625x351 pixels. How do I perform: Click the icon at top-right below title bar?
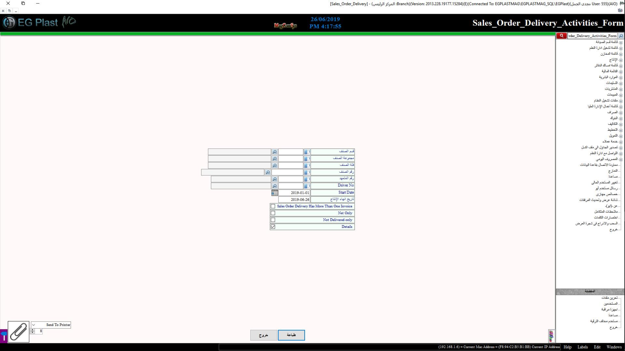[620, 11]
